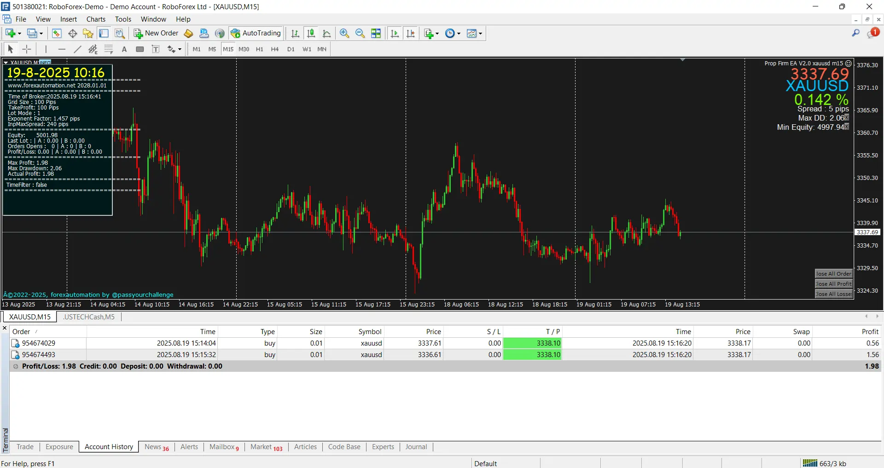The width and height of the screenshot is (884, 468).
Task: Click the Zoom In magnifier icon
Action: [x=344, y=33]
